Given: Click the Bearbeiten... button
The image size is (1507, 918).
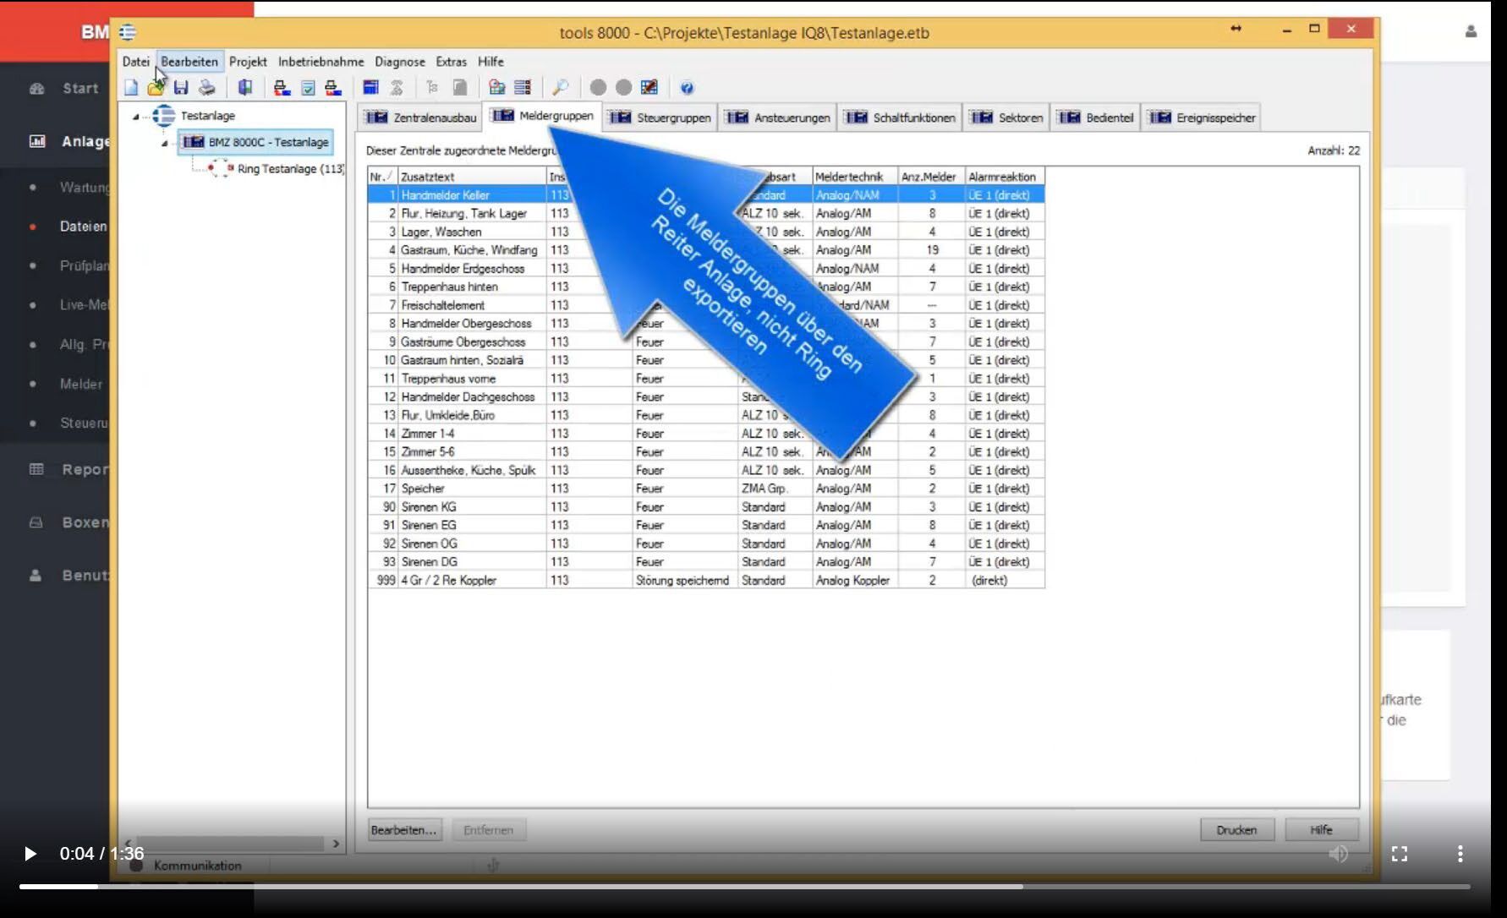Looking at the screenshot, I should (x=403, y=830).
